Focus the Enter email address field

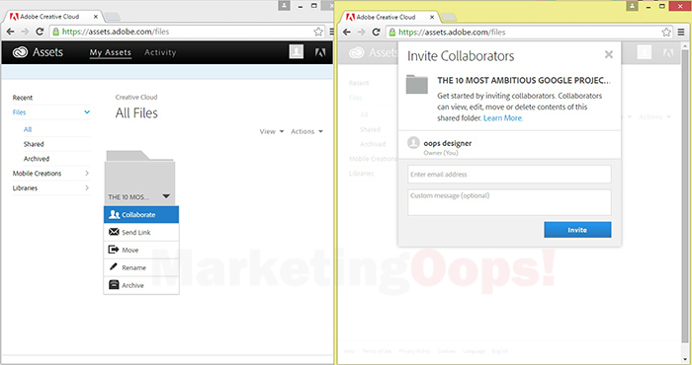tap(509, 175)
